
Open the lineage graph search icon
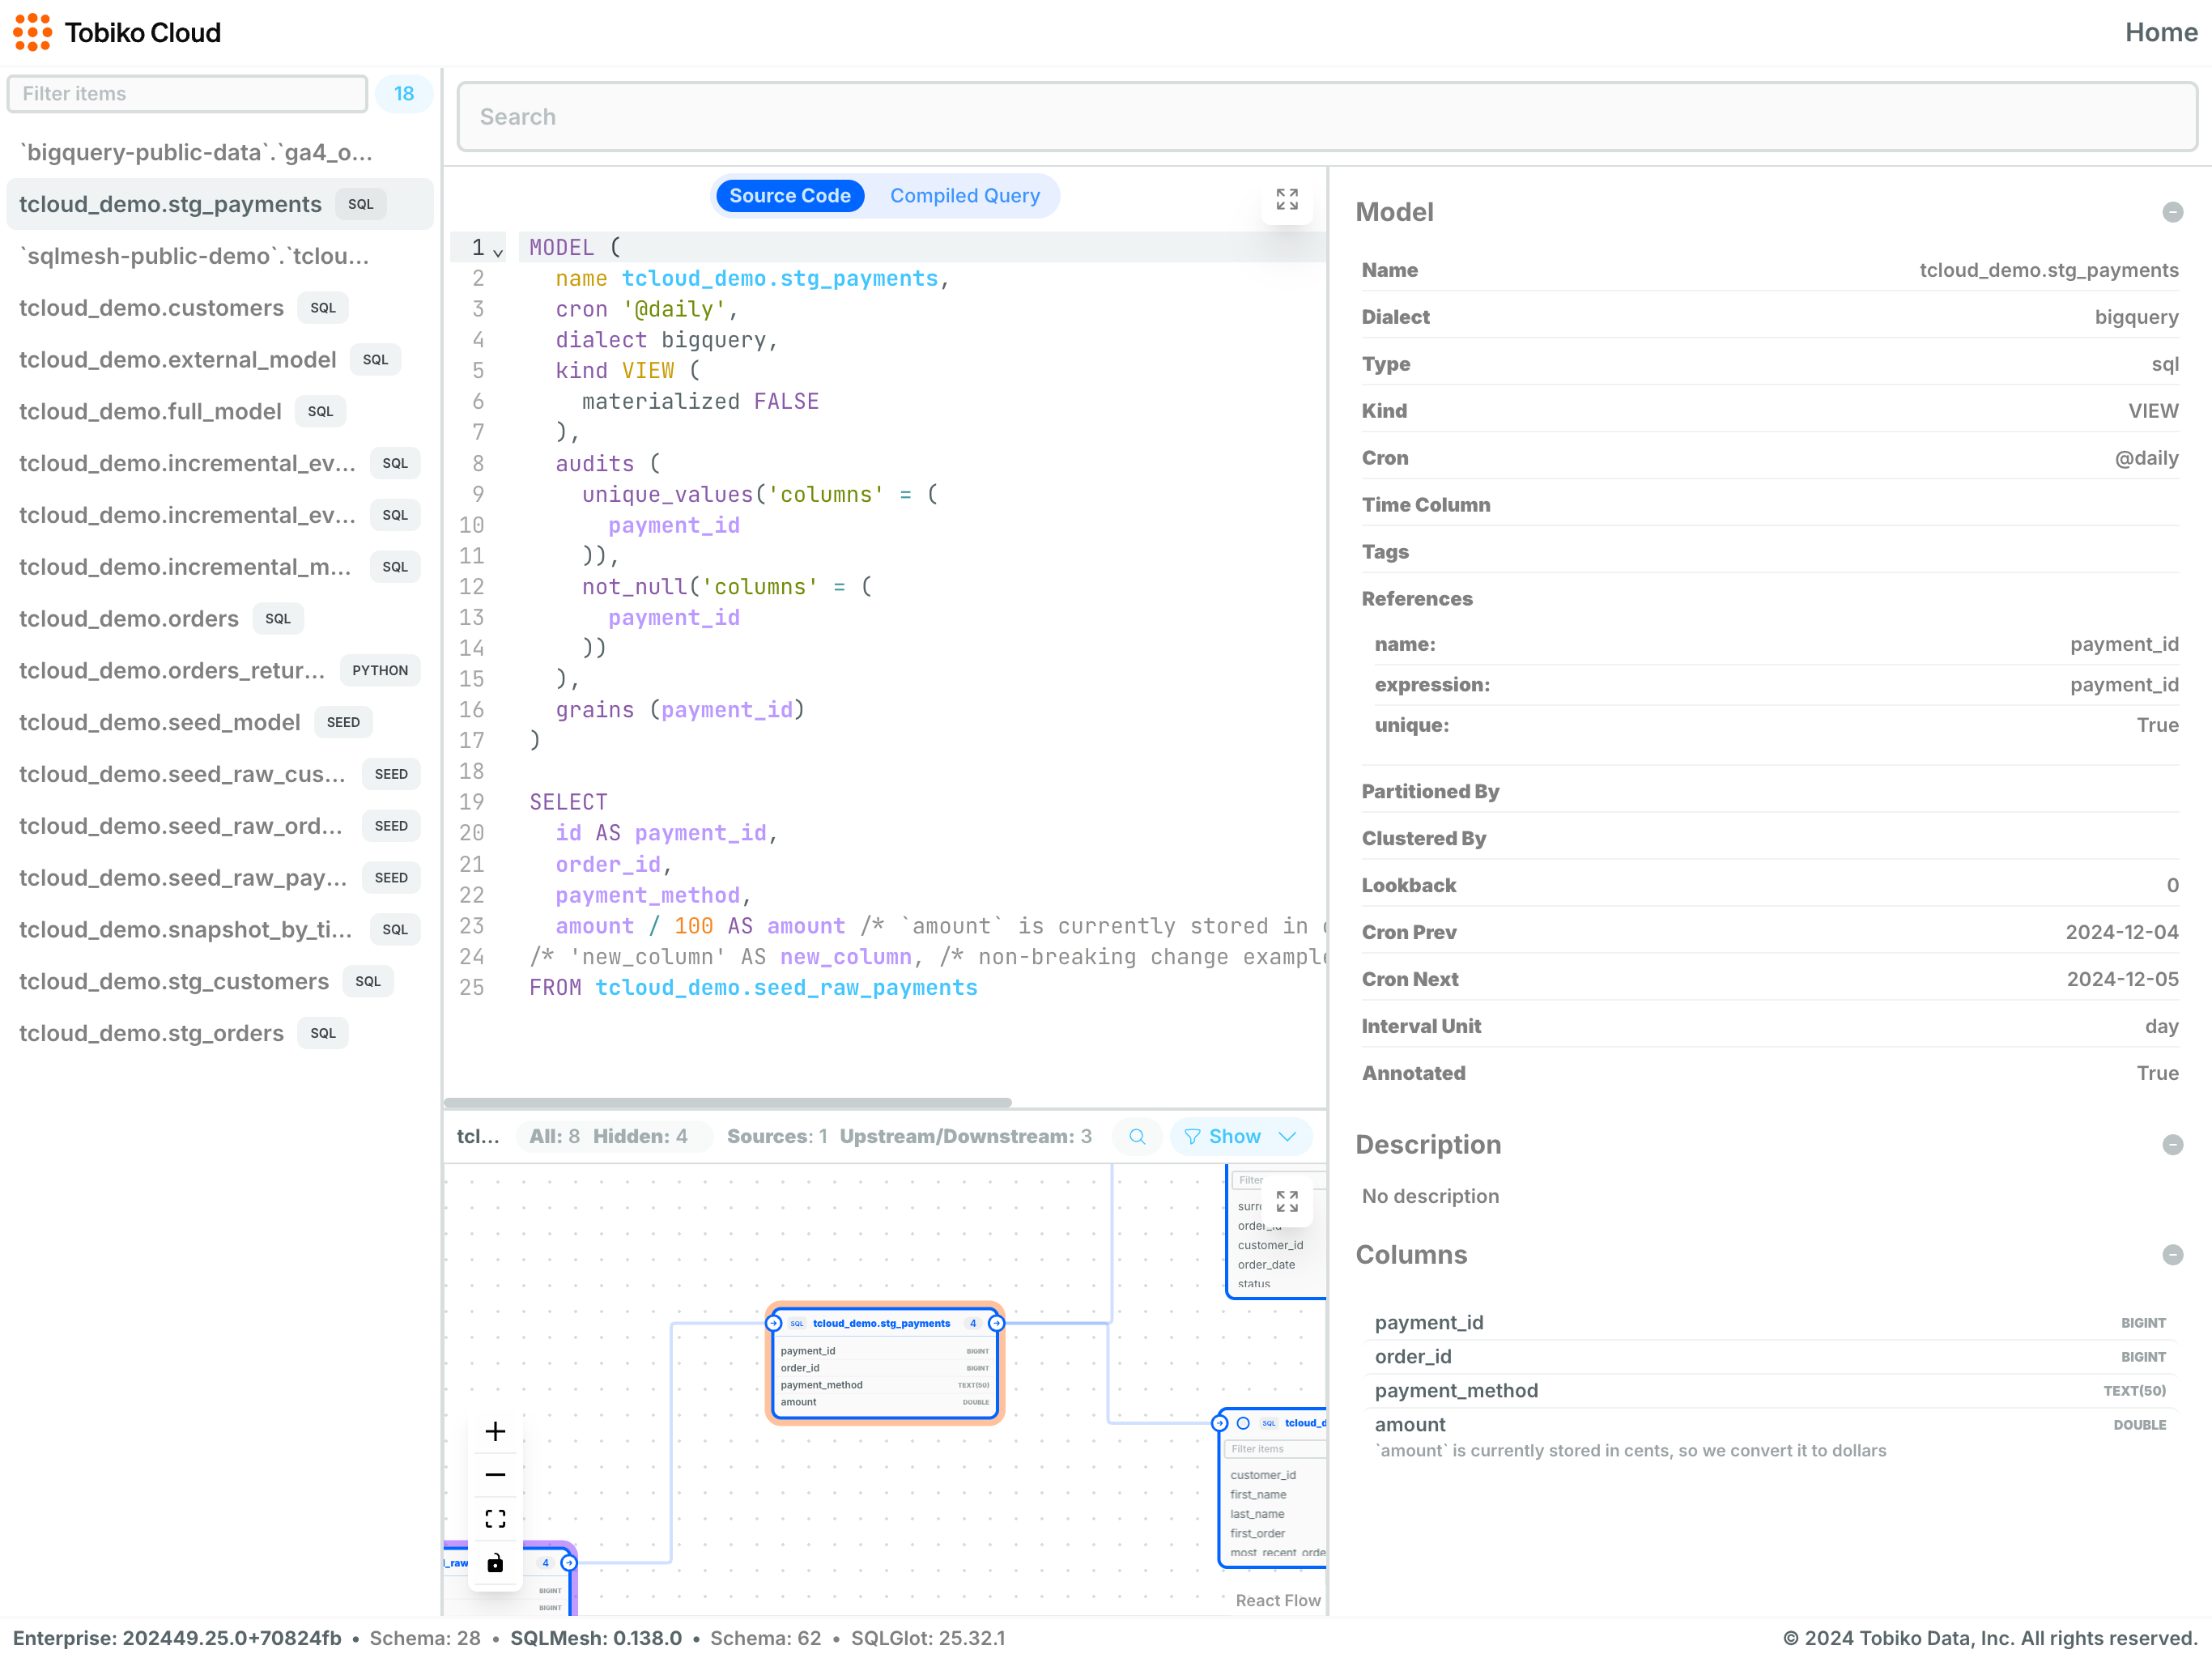pos(1137,1136)
